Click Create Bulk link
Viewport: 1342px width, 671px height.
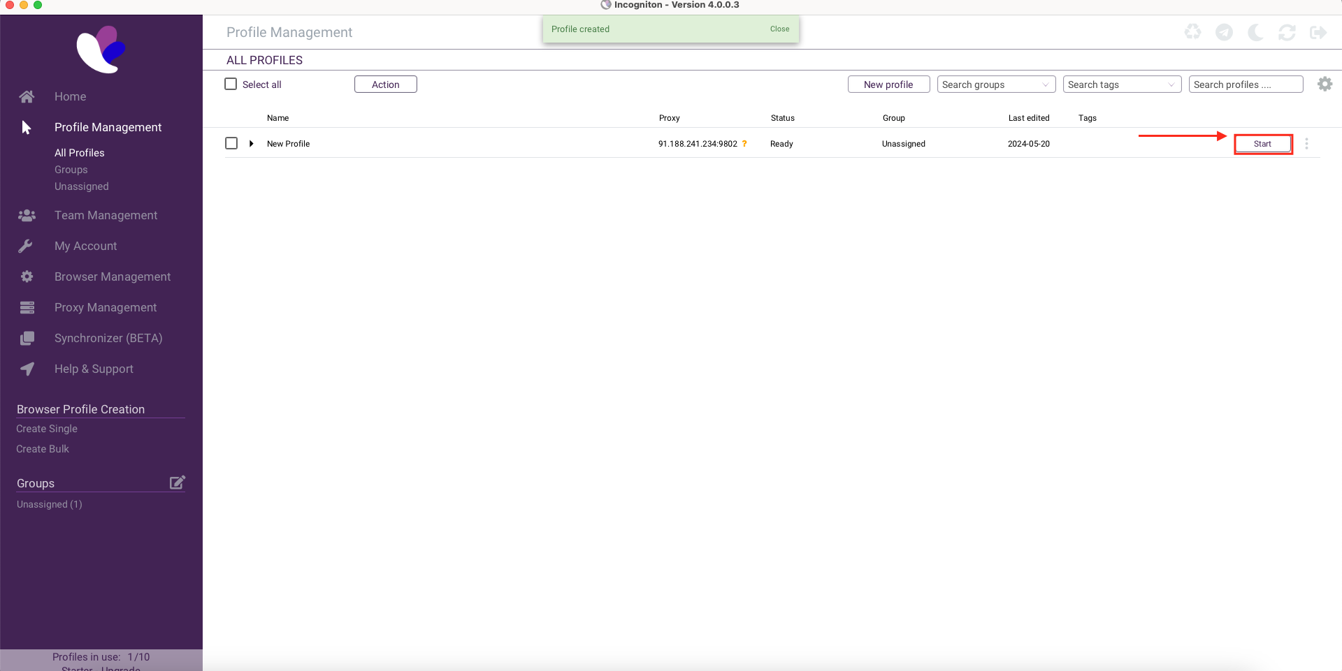click(43, 449)
